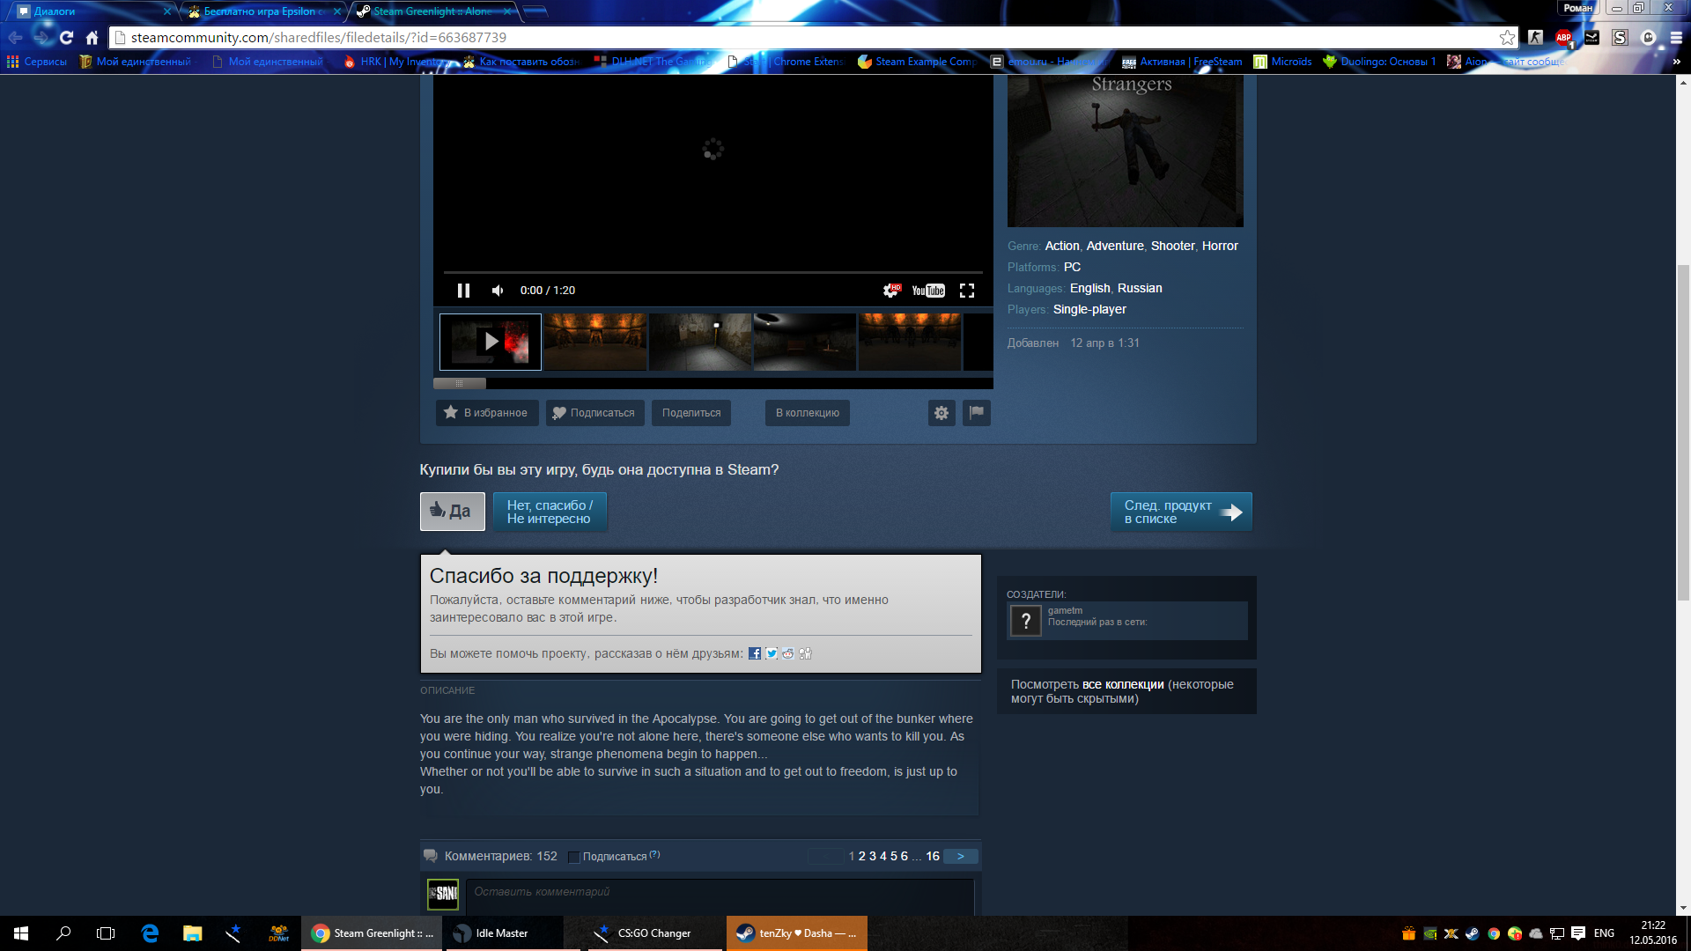Screen dimensions: 1691x951
Task: Select the Steam Greenlight browser tab
Action: coord(433,11)
